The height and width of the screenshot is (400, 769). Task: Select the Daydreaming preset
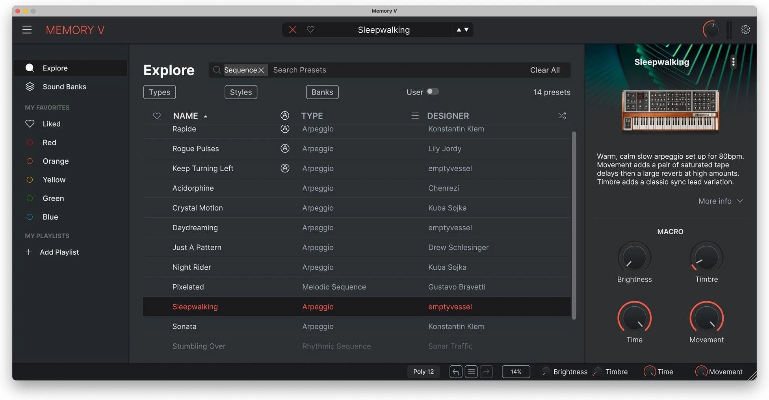point(357,228)
